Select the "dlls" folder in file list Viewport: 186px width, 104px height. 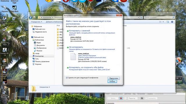59,35
